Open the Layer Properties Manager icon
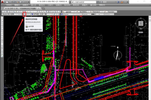This screenshot has height=100, width=151. click(x=25, y=14)
